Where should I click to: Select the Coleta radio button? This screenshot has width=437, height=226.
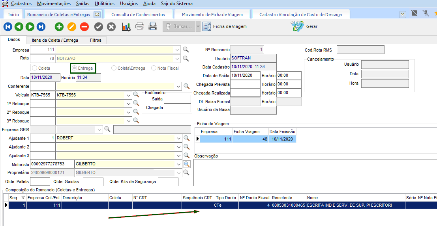click(x=35, y=68)
